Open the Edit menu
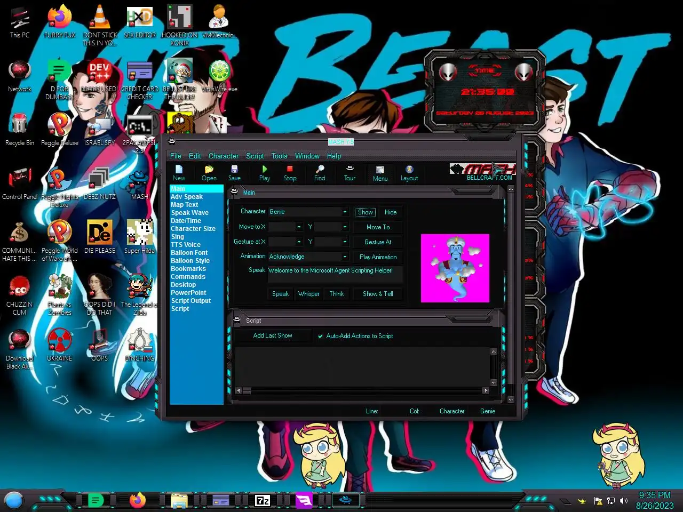Image resolution: width=683 pixels, height=512 pixels. click(195, 156)
